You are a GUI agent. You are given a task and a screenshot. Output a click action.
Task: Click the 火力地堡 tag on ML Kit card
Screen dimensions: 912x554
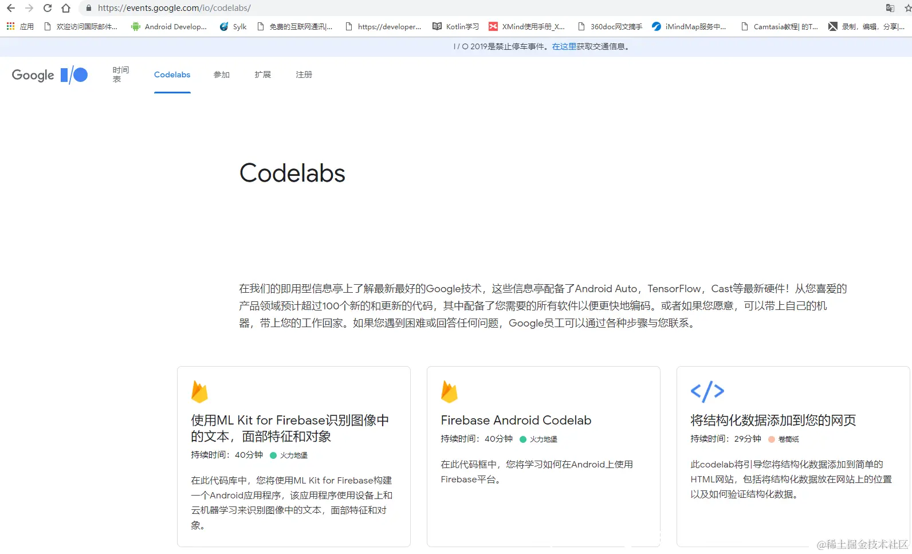pos(289,455)
